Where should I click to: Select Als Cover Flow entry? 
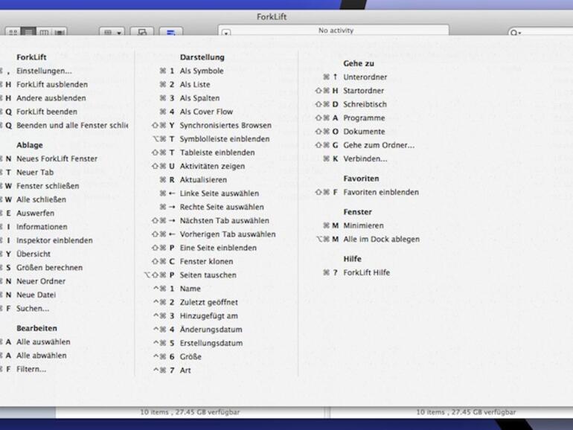(206, 112)
